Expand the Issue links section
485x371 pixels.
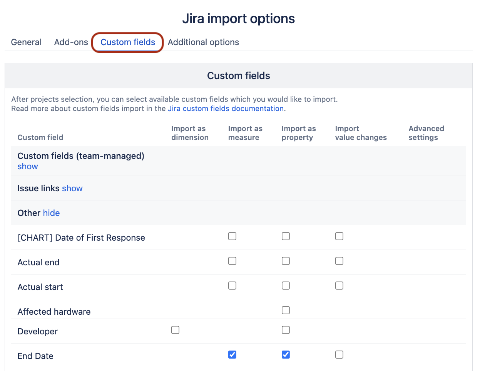click(x=72, y=188)
